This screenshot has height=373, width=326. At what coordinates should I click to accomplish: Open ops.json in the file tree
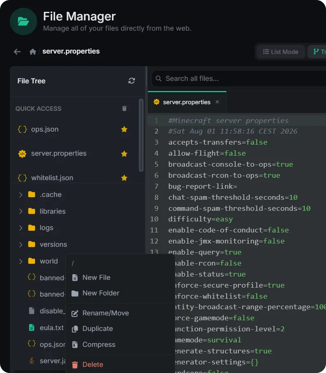coord(52,344)
